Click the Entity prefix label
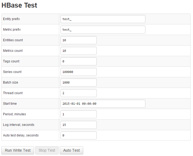 pyautogui.click(x=11, y=19)
